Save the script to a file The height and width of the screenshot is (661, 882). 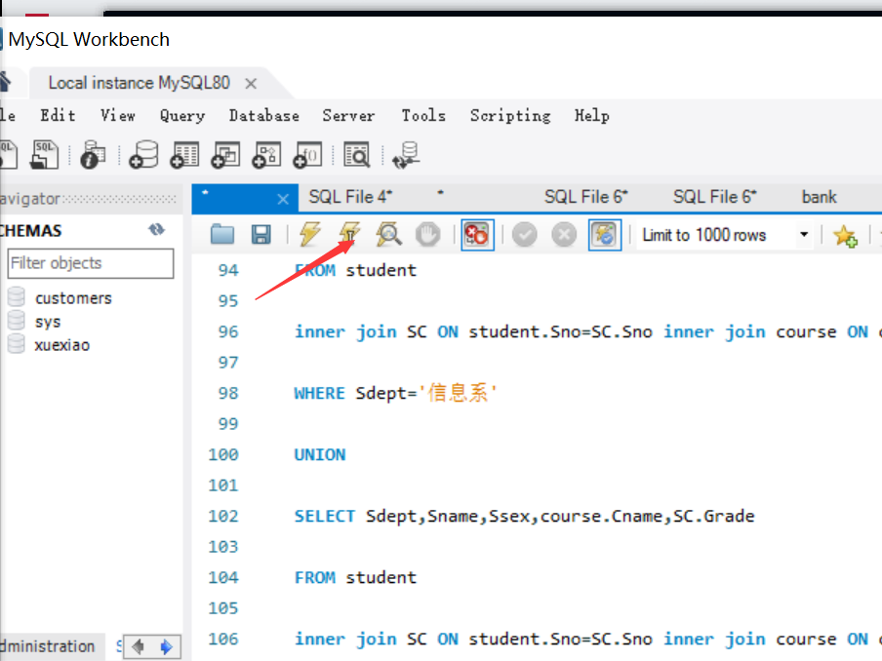tap(261, 234)
